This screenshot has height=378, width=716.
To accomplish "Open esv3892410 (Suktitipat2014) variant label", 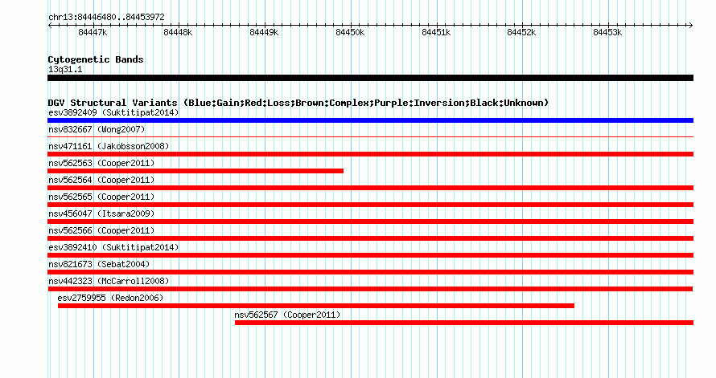I will [113, 247].
